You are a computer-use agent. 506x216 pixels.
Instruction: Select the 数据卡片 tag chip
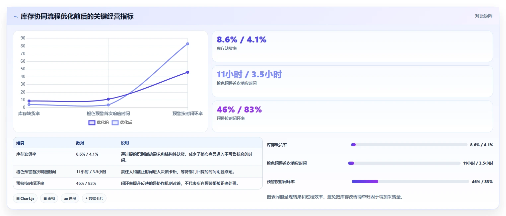click(x=94, y=198)
